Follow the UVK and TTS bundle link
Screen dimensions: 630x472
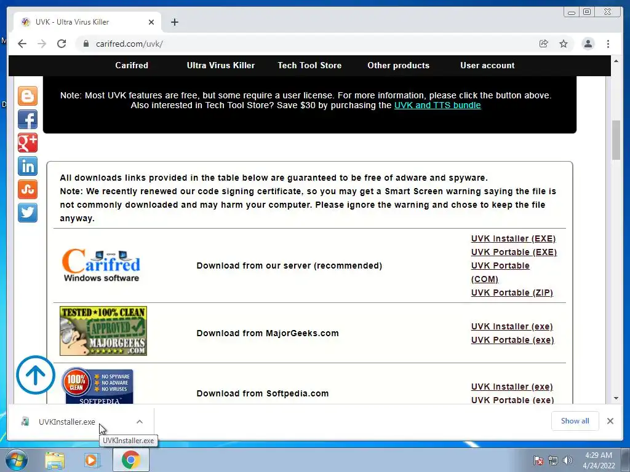(437, 105)
